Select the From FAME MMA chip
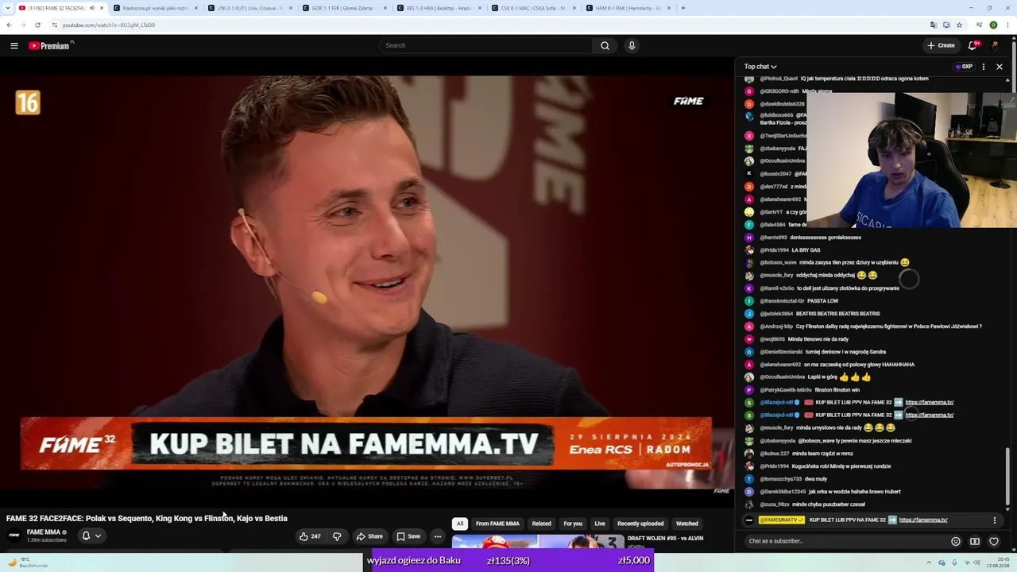The image size is (1017, 572). [x=497, y=524]
